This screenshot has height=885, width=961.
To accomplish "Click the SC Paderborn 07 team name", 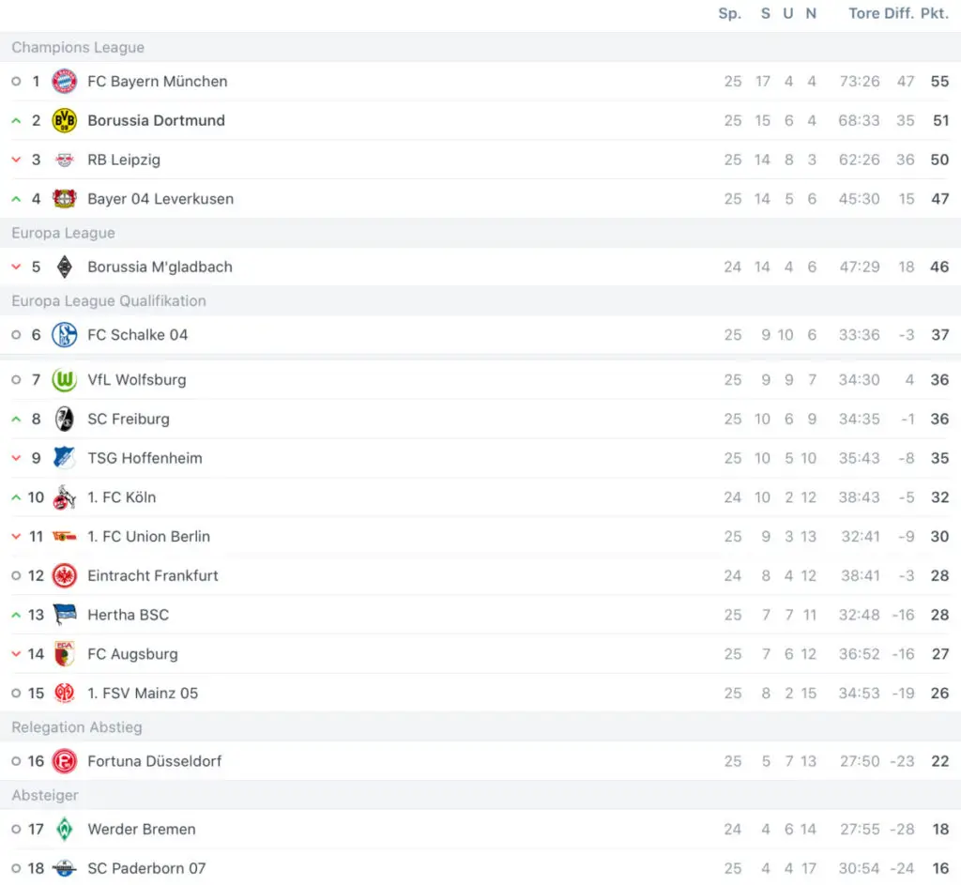I will click(x=146, y=868).
